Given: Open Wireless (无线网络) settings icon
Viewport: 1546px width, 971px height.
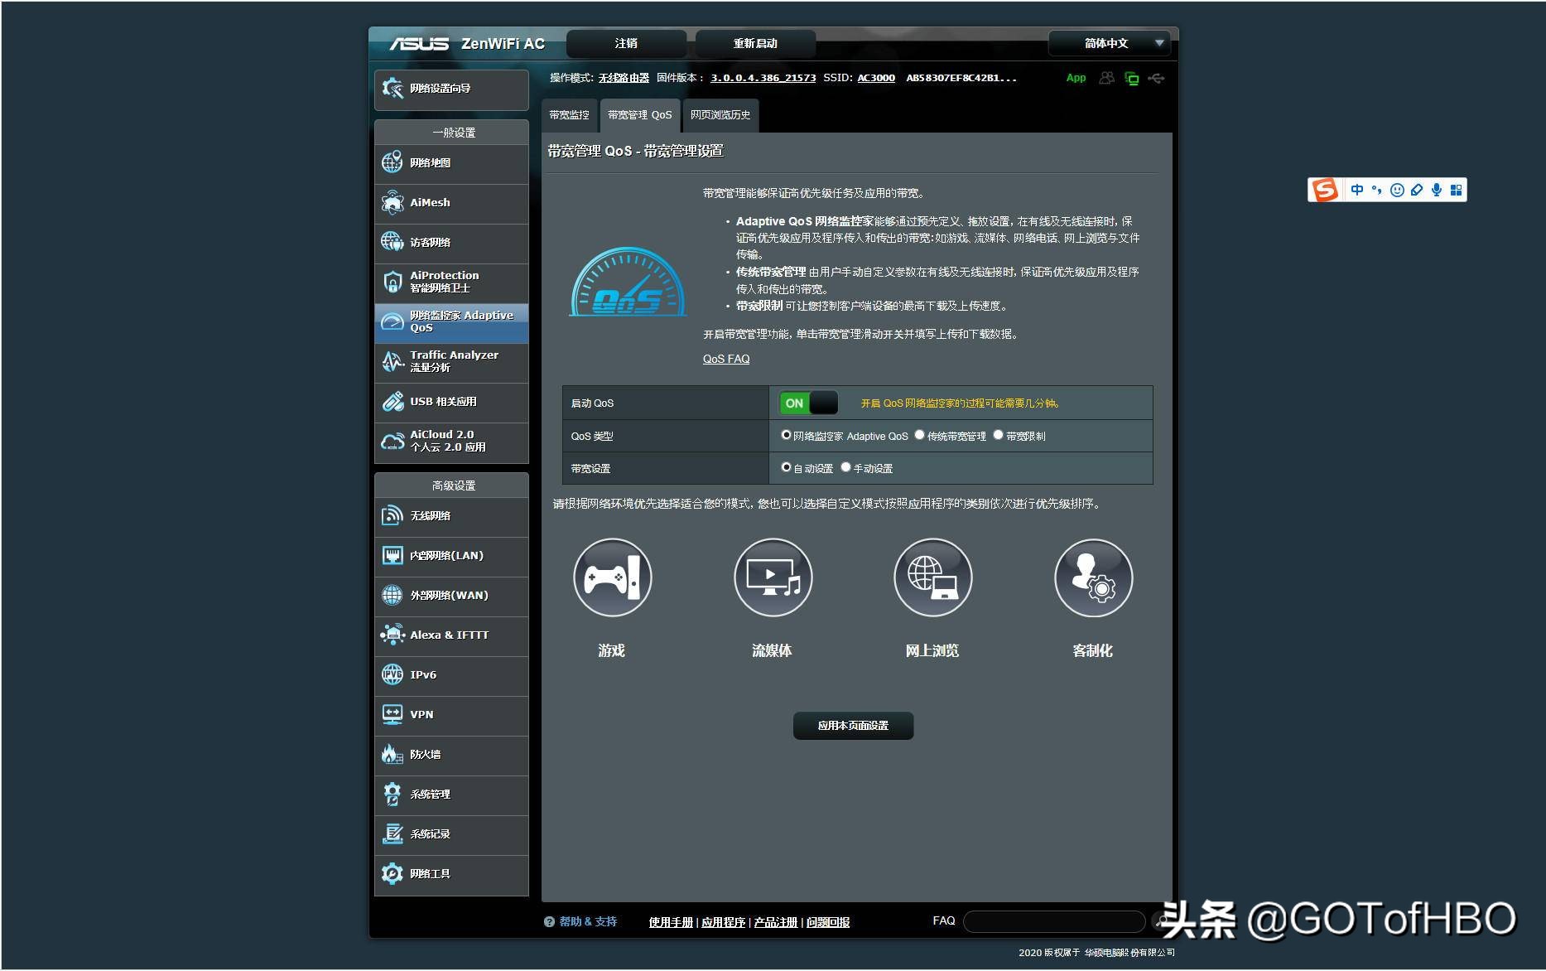Looking at the screenshot, I should click(x=393, y=515).
